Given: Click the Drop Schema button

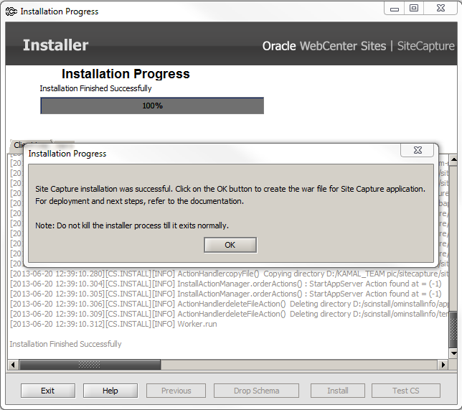Looking at the screenshot, I should pos(256,391).
